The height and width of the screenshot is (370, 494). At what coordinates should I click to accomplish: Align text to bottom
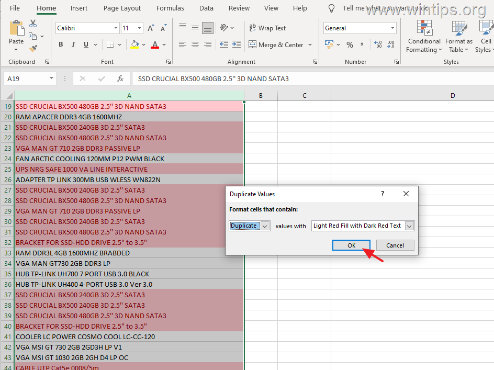[x=208, y=28]
